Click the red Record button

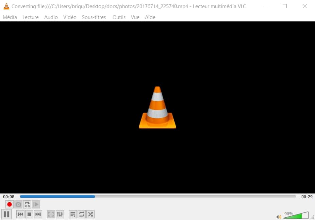(x=9, y=204)
